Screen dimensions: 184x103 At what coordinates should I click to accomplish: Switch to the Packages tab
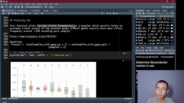coord(149,48)
